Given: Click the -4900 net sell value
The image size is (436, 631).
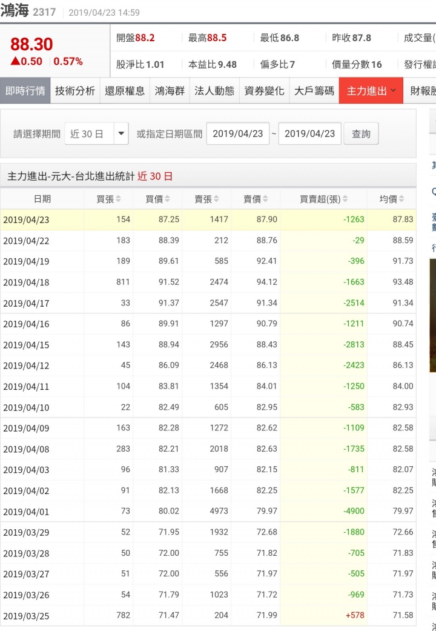Looking at the screenshot, I should (x=354, y=511).
